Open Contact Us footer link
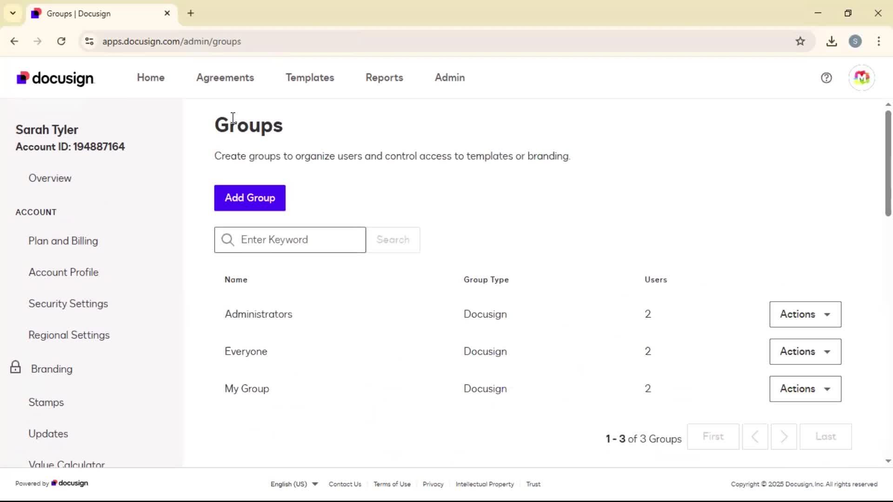Screen dimensions: 893x502 pos(345,484)
